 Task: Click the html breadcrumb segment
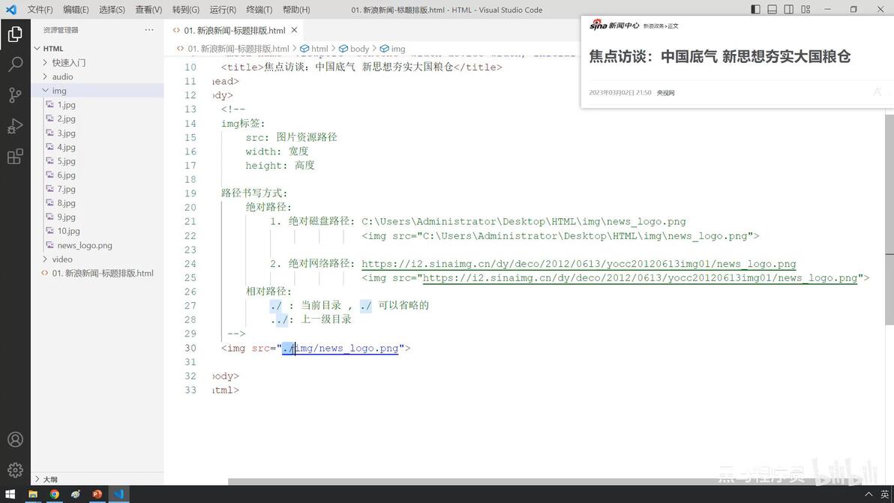tap(314, 49)
